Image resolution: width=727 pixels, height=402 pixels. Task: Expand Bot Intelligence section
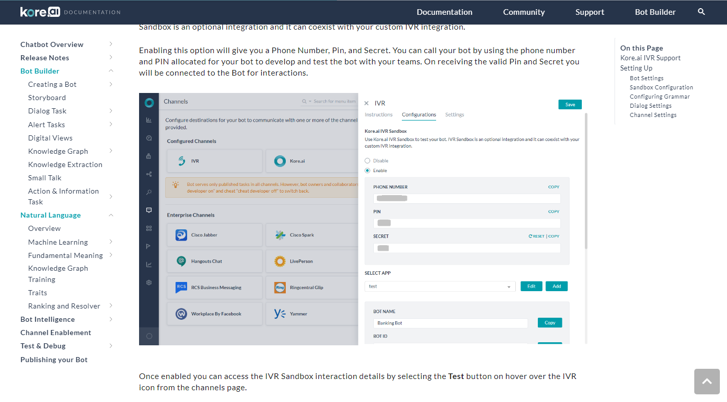point(111,319)
